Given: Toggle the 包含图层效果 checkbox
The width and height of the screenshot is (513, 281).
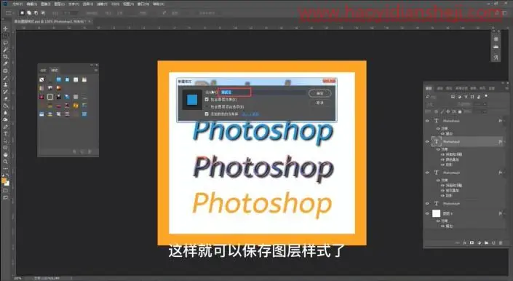Looking at the screenshot, I should pyautogui.click(x=207, y=99).
